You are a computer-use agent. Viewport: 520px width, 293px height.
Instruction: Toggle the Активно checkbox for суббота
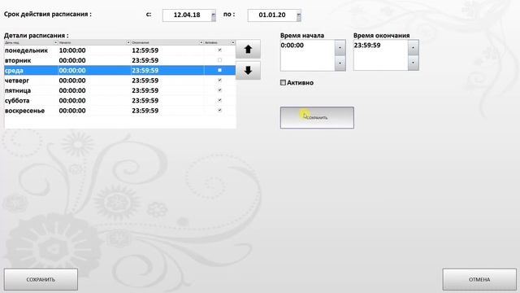pyautogui.click(x=219, y=100)
